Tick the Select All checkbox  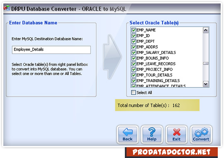(x=134, y=92)
